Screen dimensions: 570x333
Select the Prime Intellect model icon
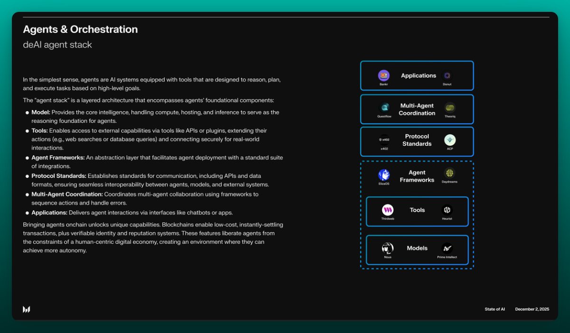pyautogui.click(x=447, y=248)
